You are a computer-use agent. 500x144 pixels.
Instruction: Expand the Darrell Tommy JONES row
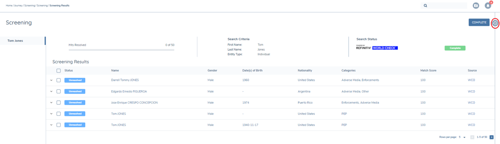pos(51,80)
